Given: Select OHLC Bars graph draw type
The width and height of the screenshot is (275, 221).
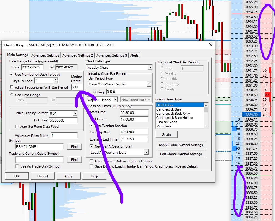Looking at the screenshot, I should 180,105.
